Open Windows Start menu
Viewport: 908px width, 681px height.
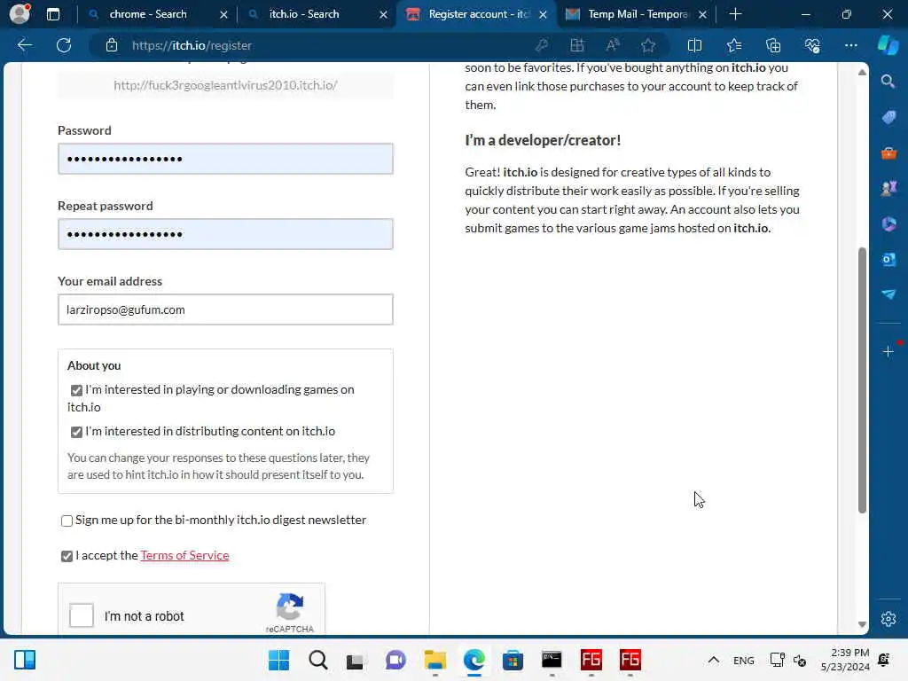click(278, 660)
